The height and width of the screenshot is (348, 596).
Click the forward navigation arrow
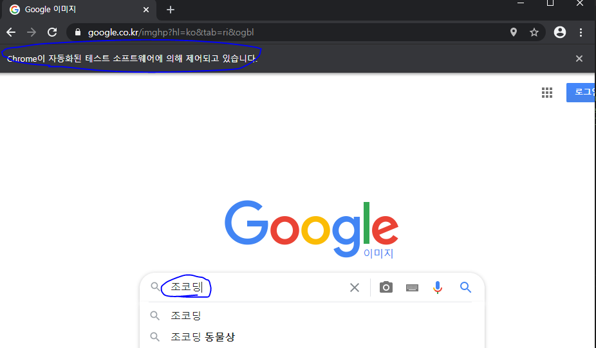[32, 32]
